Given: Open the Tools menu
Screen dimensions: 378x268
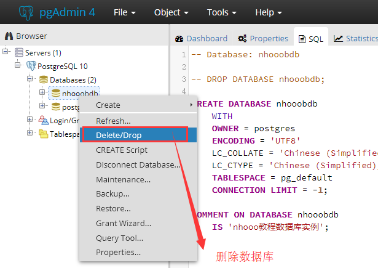Looking at the screenshot, I should coord(222,12).
